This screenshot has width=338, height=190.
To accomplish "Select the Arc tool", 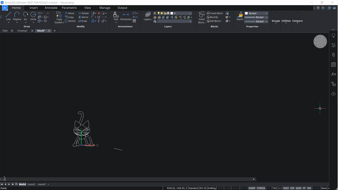I will (x=25, y=16).
